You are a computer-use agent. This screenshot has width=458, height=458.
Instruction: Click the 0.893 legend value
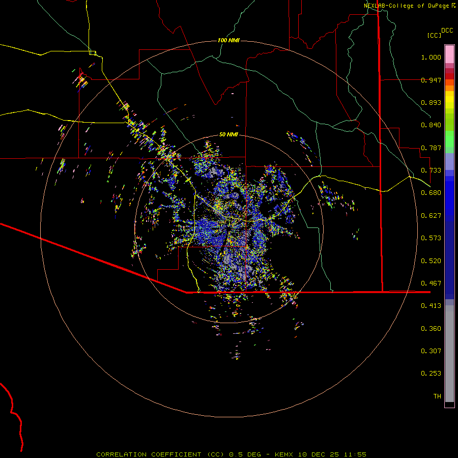coord(431,102)
